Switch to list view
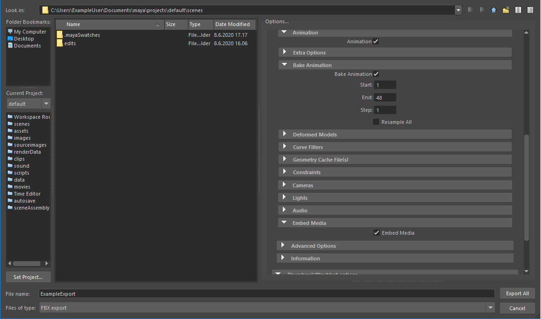The width and height of the screenshot is (541, 319). pos(518,9)
